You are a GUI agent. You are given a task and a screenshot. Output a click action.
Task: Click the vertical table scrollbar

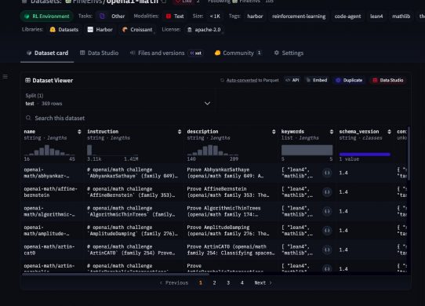pyautogui.click(x=409, y=153)
